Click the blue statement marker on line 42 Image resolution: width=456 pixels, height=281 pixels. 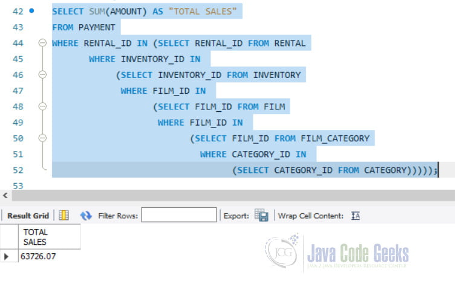[x=31, y=11]
